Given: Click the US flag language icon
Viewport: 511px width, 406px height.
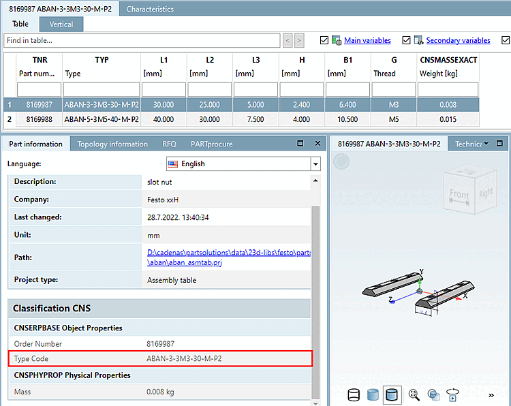Looking at the screenshot, I should 173,164.
